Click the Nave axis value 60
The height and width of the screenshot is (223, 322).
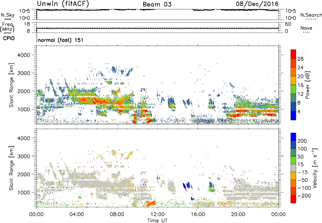coord(288,24)
